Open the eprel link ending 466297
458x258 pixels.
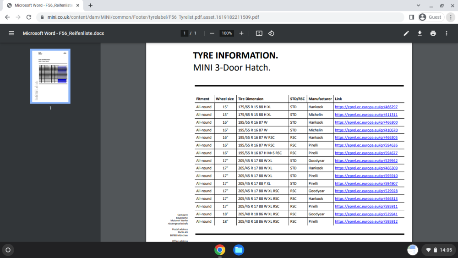pos(366,107)
